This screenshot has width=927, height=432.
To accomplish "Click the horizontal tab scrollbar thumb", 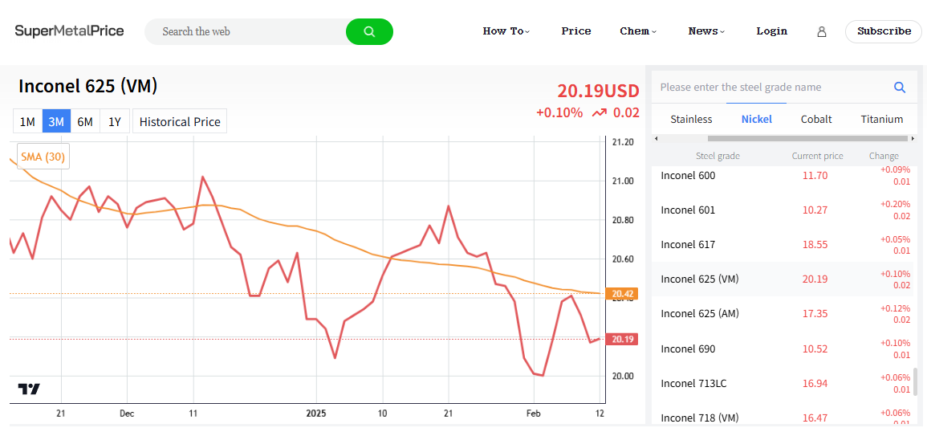I will 807,138.
